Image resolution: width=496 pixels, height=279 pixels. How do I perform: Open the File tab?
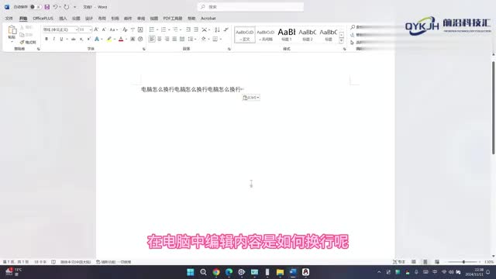pos(9,19)
